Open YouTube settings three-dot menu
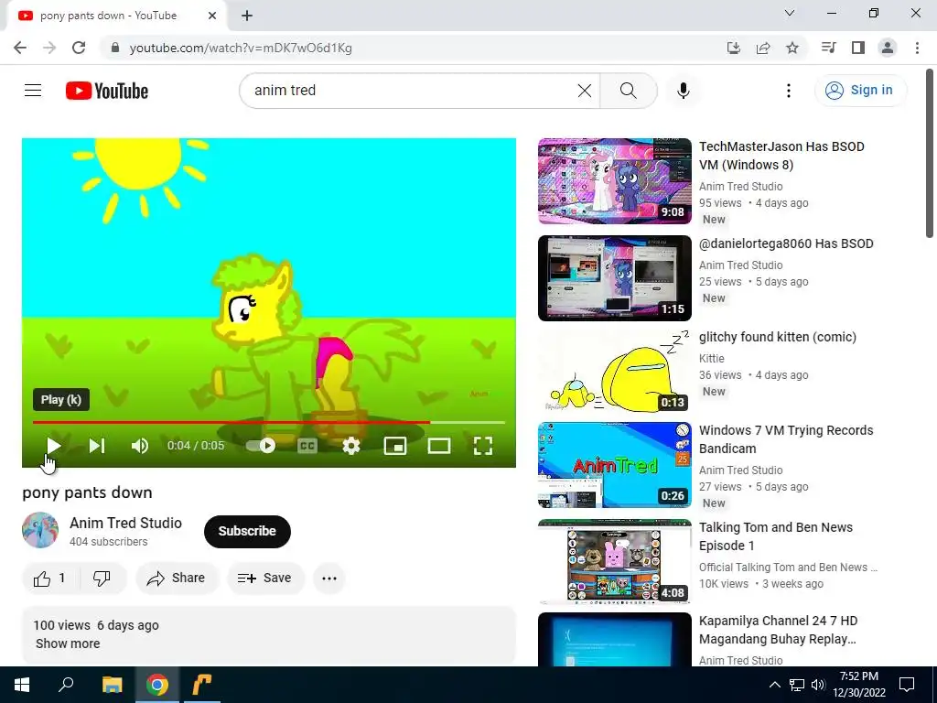937x703 pixels. (x=788, y=91)
